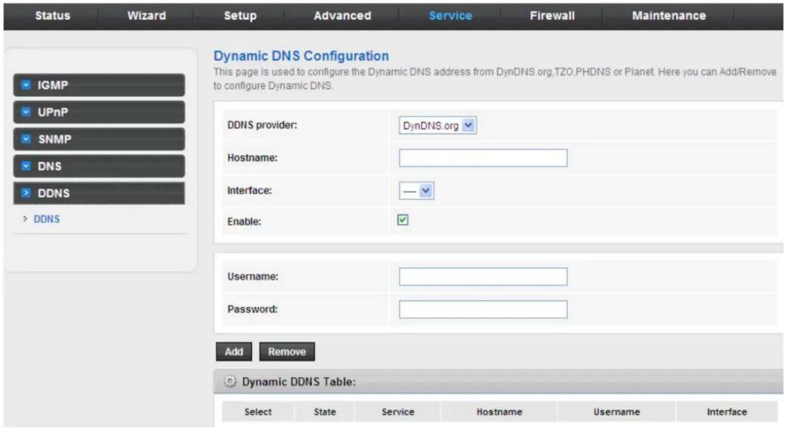Click the State column header
The image size is (785, 428).
(325, 412)
